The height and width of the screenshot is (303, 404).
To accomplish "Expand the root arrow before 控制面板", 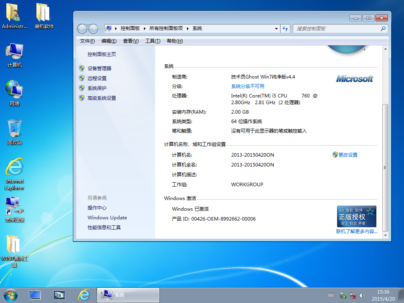I will click(x=116, y=28).
